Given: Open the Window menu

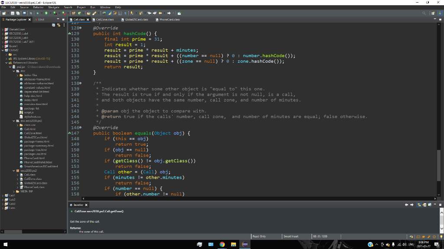Looking at the screenshot, I should pyautogui.click(x=105, y=7).
